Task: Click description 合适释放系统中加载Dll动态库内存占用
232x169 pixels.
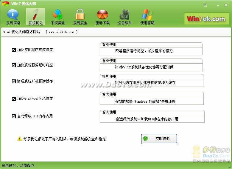Action: [147, 119]
